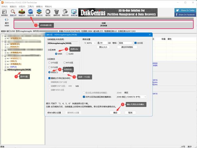Click the 清空所有卷标 button
Screen dimensions: 197x148
pos(127,47)
